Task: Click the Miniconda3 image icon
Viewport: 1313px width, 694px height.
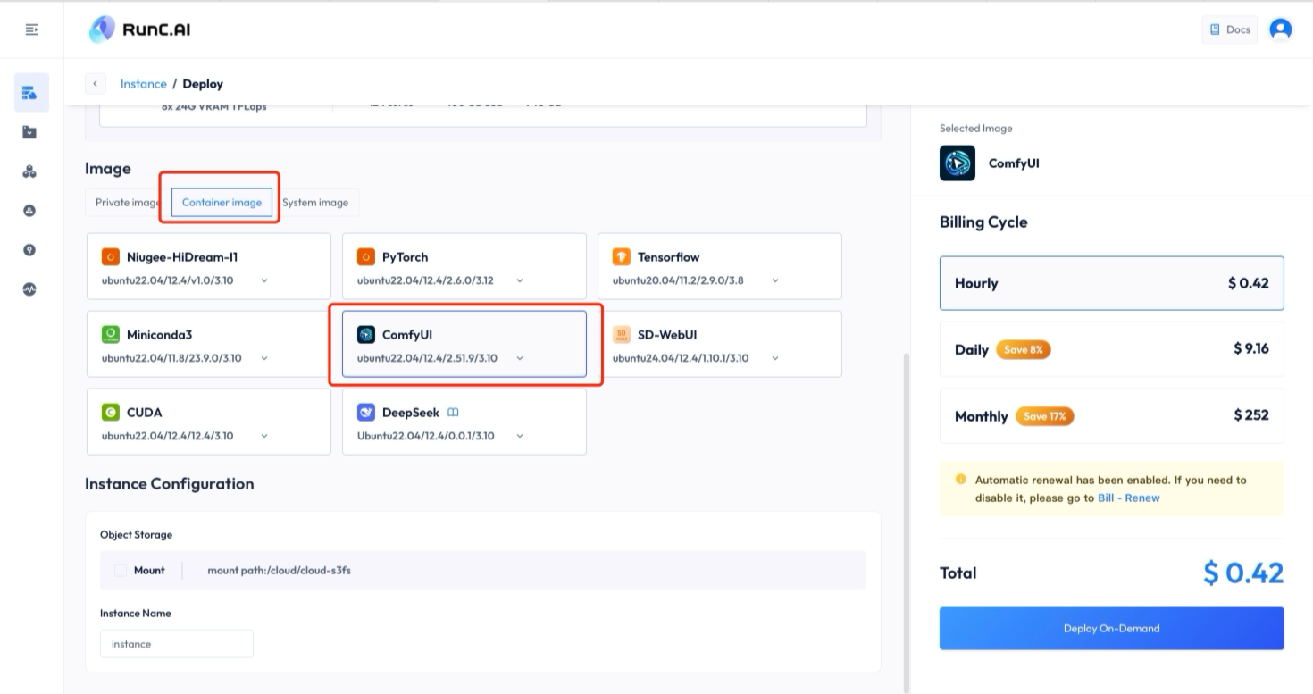Action: click(x=110, y=335)
